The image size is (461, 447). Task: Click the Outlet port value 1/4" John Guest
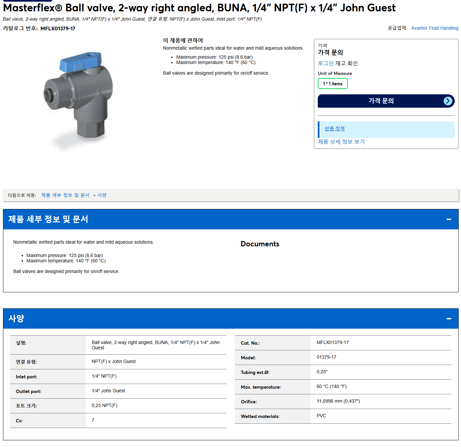pyautogui.click(x=108, y=391)
